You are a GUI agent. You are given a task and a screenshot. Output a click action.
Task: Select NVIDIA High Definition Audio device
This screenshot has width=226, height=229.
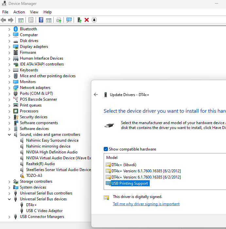click(52, 152)
